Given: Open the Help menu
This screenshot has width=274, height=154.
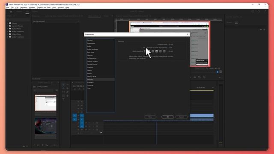Looking at the screenshot, I should (x=67, y=8).
